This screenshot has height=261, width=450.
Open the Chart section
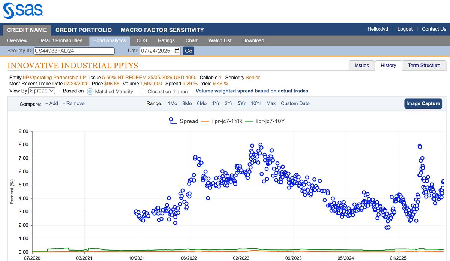(x=192, y=40)
